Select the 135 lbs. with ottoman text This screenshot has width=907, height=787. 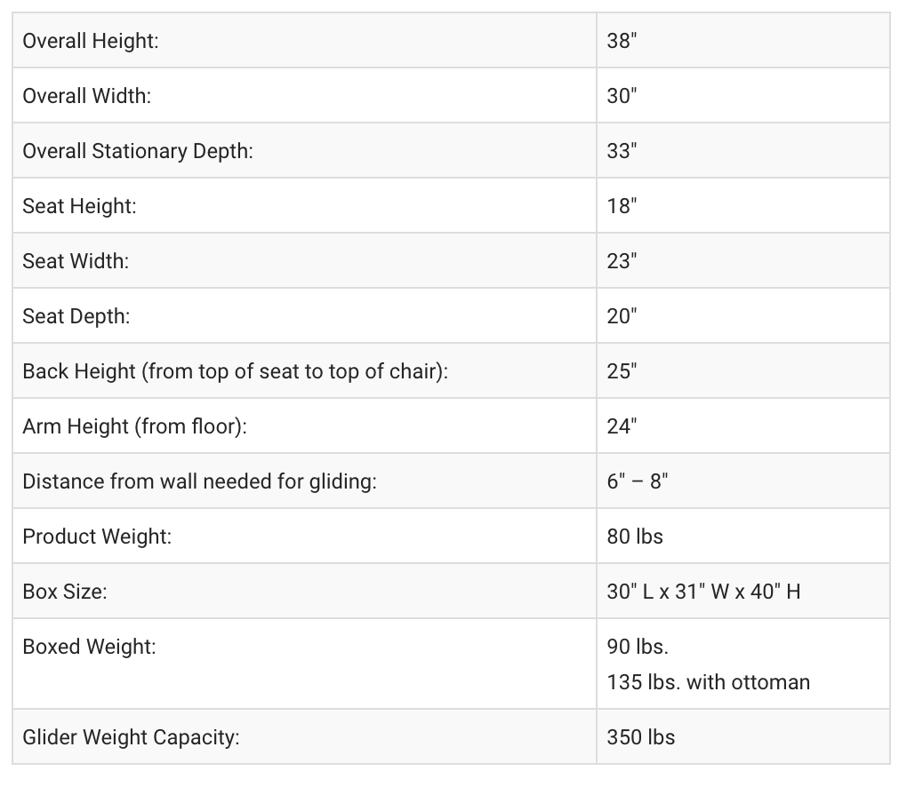[708, 682]
